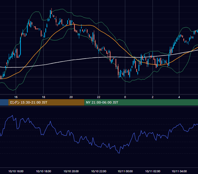Screen dimensions: 198x174
Task: Click the 0 hour label on price chart axis
Action: (x=125, y=97)
